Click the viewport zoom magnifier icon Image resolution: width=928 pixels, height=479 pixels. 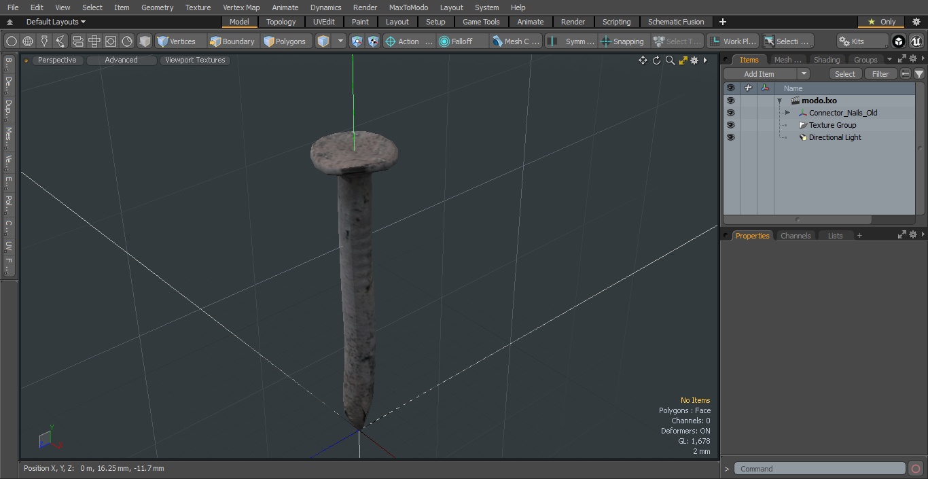(670, 60)
